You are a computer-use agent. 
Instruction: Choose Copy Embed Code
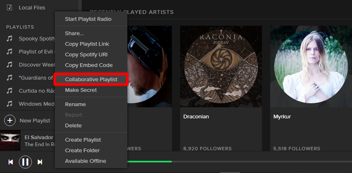(x=89, y=65)
